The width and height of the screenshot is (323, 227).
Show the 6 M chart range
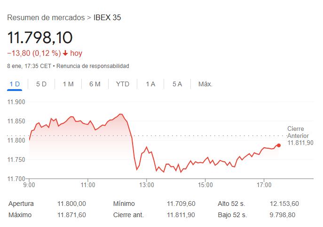coord(95,84)
